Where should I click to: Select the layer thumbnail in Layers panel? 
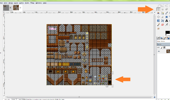[168, 51]
